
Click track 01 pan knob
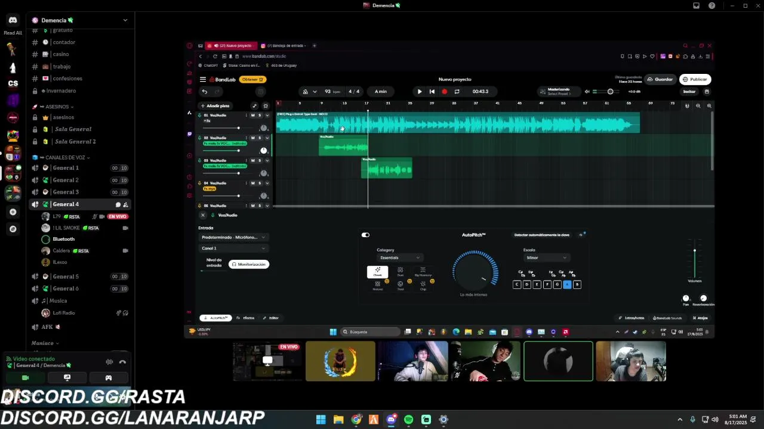click(263, 128)
